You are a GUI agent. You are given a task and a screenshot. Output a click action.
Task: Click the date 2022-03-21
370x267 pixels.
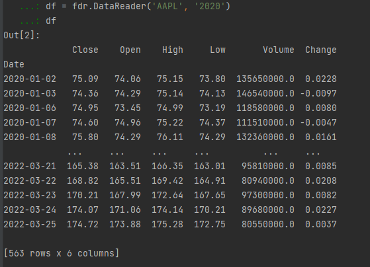(x=30, y=166)
